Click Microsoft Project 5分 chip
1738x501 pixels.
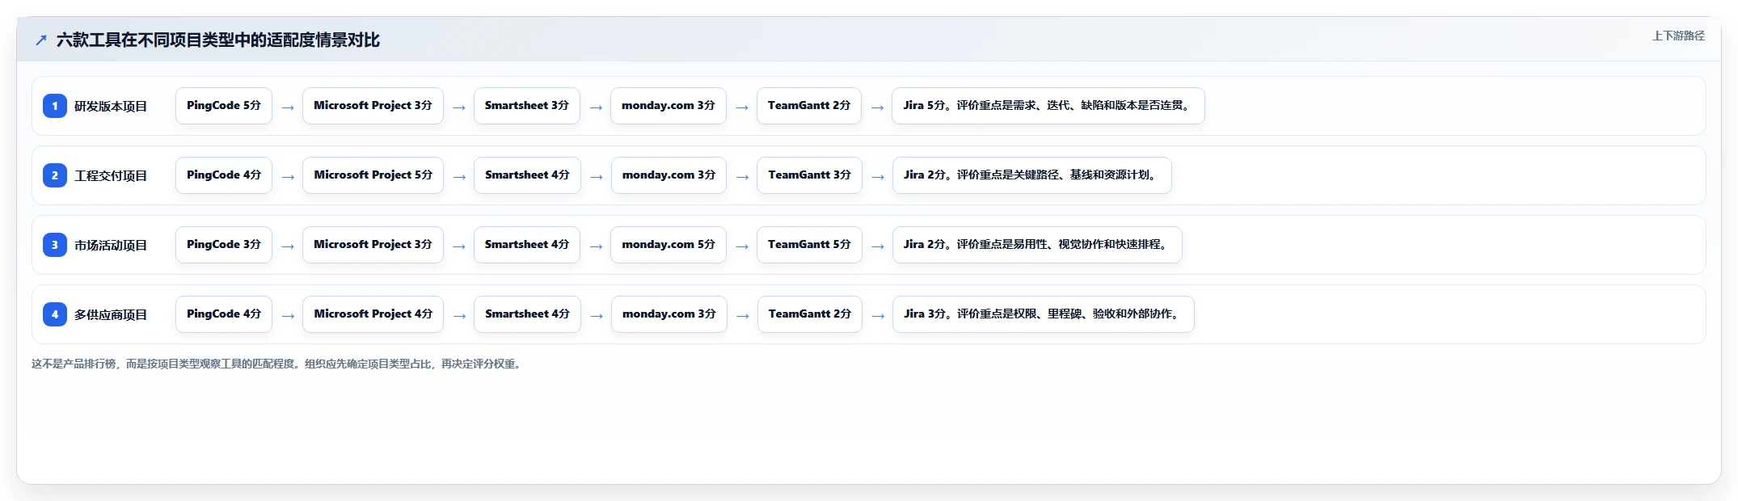pos(373,175)
